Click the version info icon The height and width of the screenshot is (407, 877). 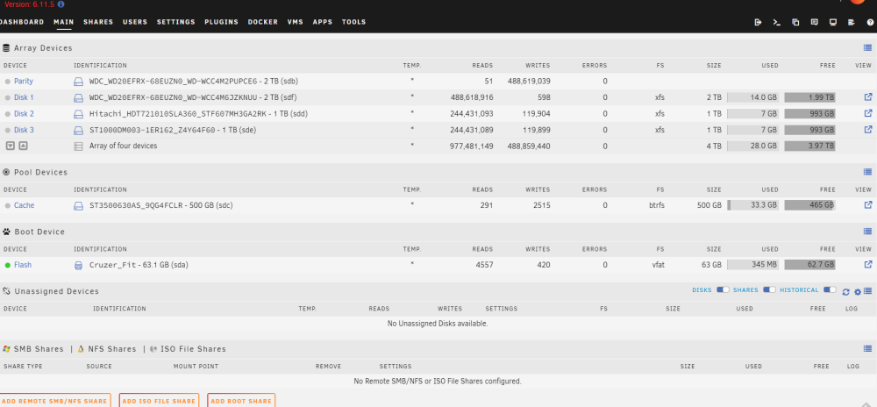click(x=61, y=4)
